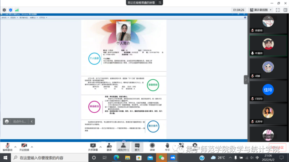Open the 共享屏幕 share screen tool
Image resolution: width=289 pixels, height=162 pixels.
[x=93, y=147]
